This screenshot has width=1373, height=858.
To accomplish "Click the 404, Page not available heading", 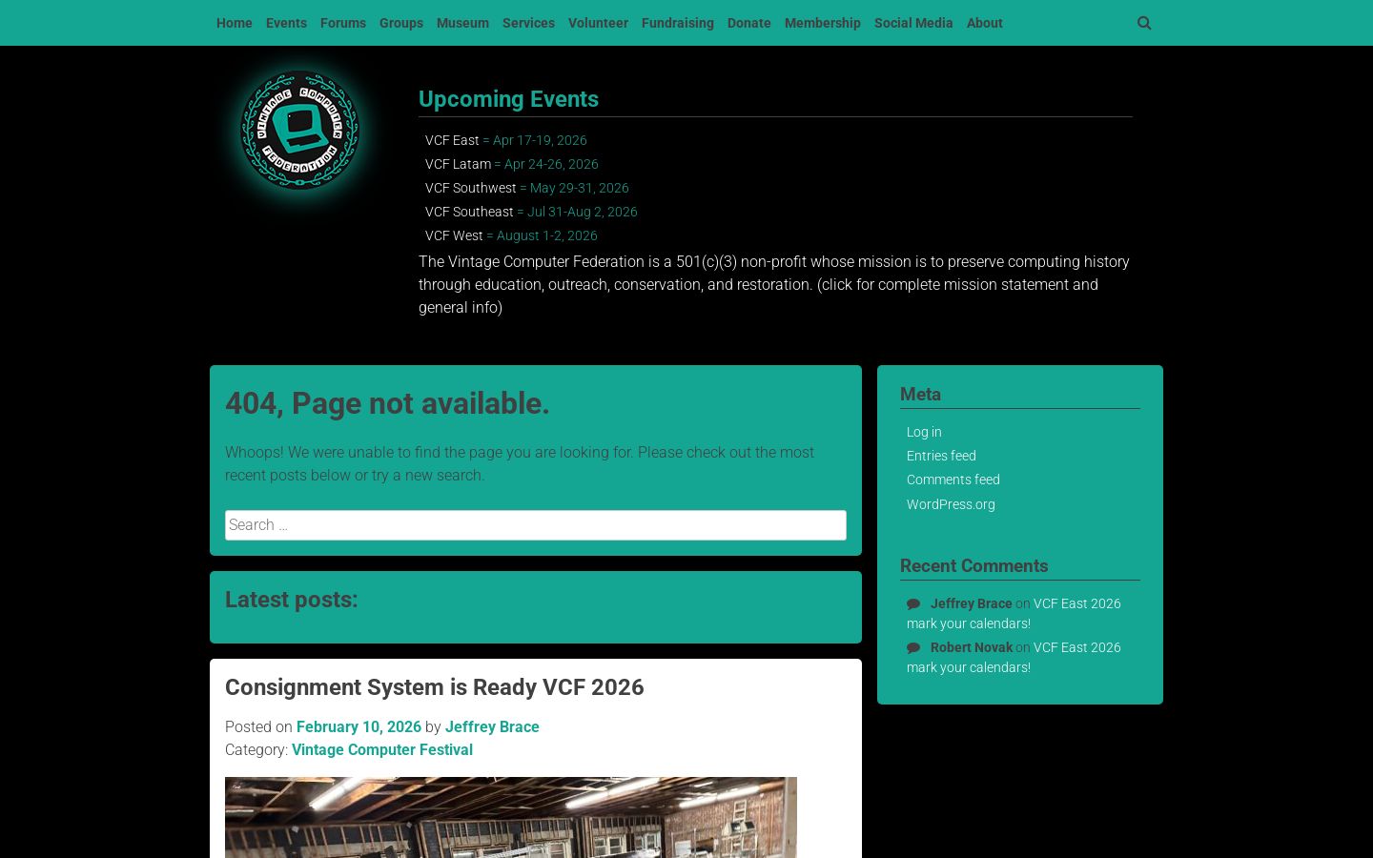I will coord(387,403).
